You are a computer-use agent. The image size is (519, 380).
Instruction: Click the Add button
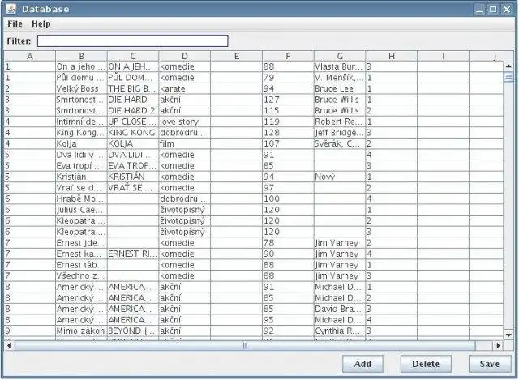tap(362, 364)
